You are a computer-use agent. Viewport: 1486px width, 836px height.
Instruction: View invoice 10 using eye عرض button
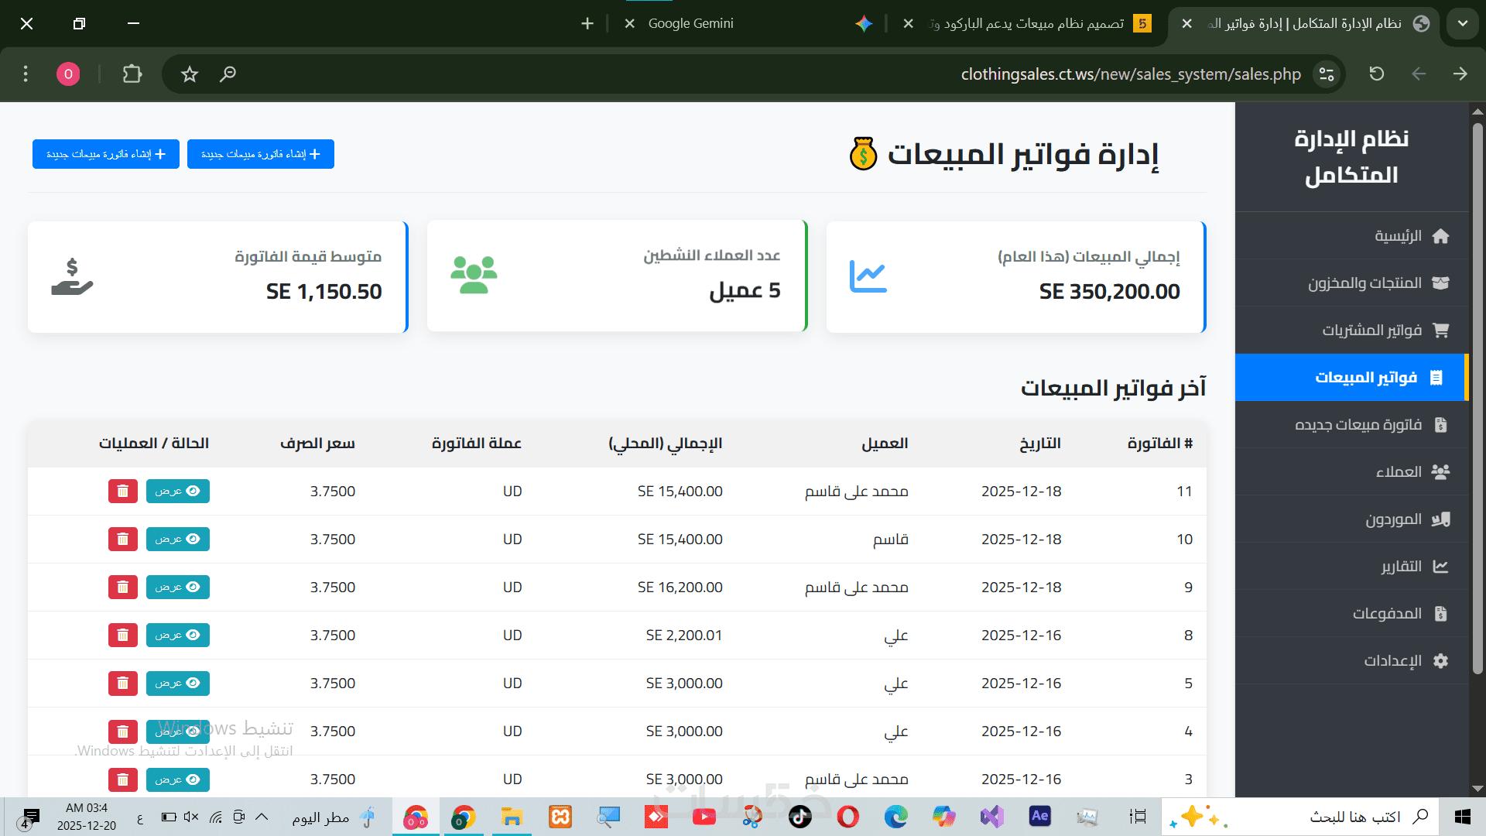[x=177, y=539]
